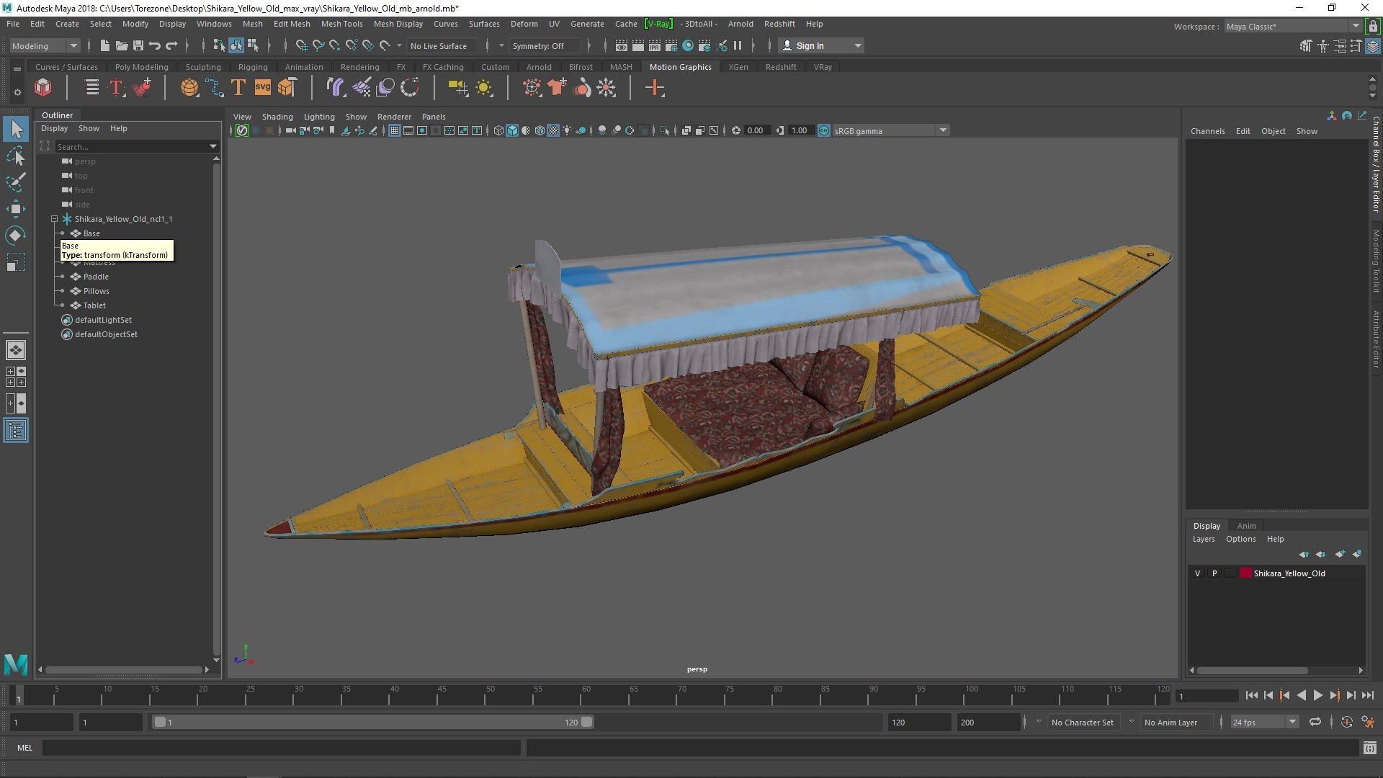The image size is (1383, 778).
Task: Toggle textured display in viewport toolbar
Action: coord(553,130)
